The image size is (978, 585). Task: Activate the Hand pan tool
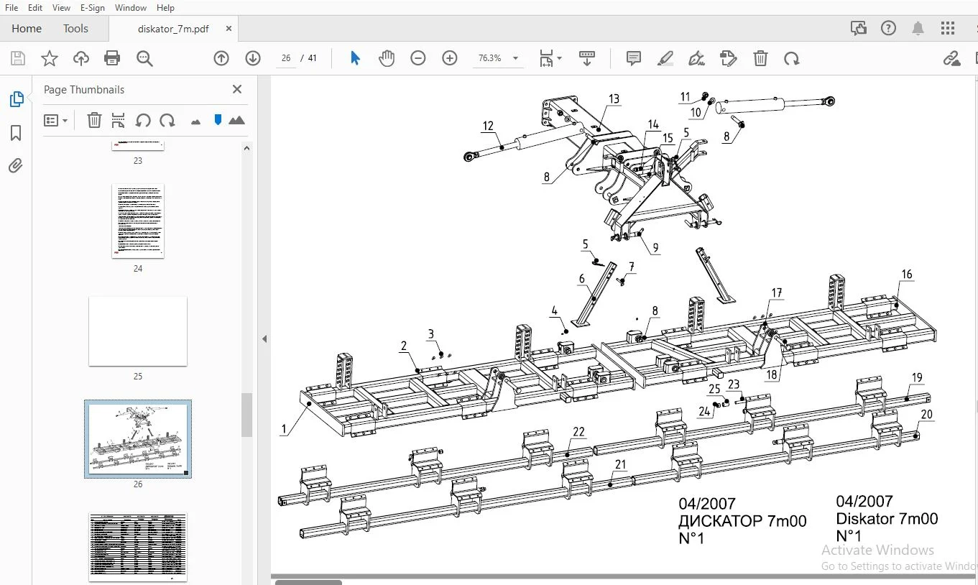point(387,58)
